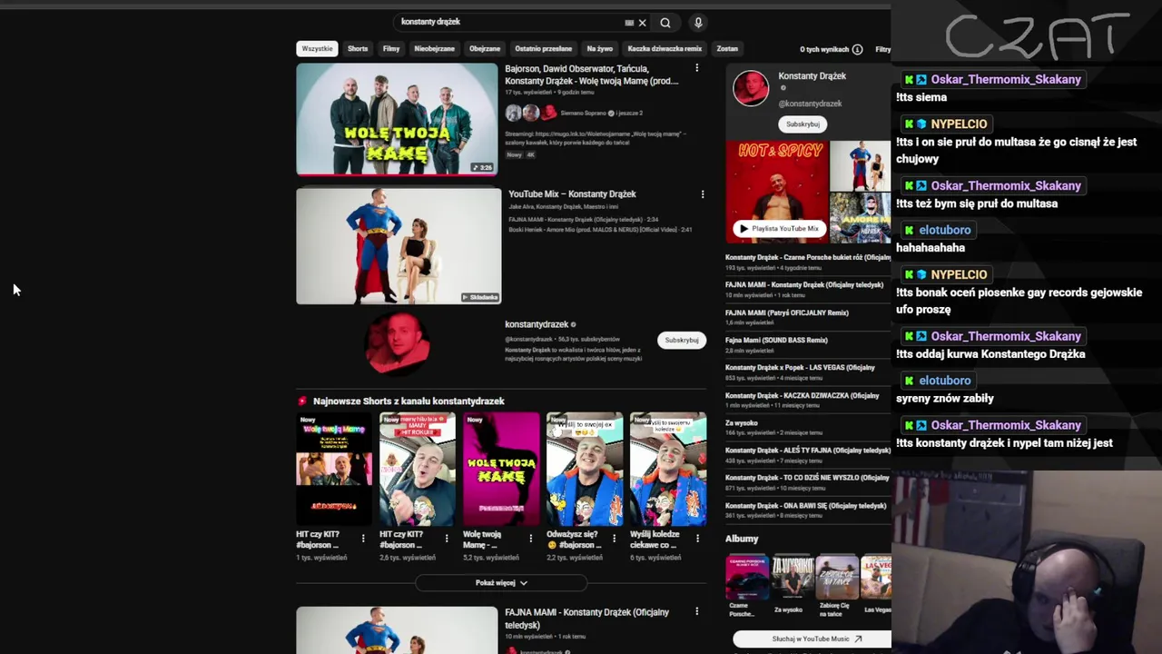Open three-dot menu for 'Odważysz się?' short
Viewport: 1162px width, 654px height.
click(x=614, y=539)
